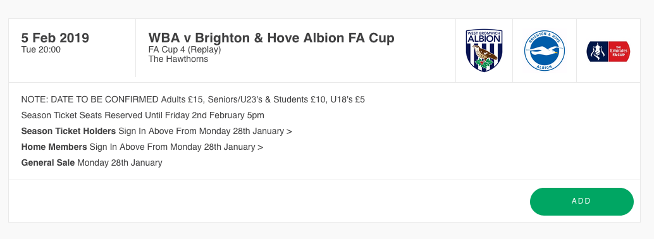
Task: Add the WBA v Brighton fixture
Action: [581, 202]
